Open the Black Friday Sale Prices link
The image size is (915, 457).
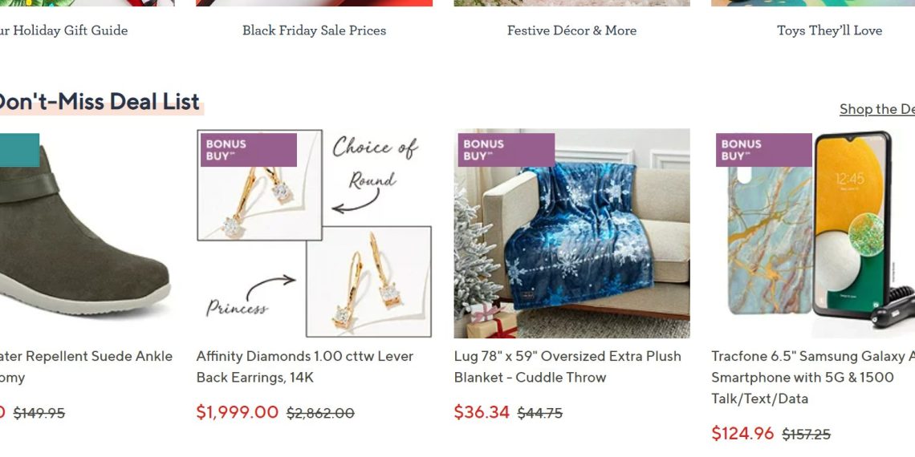314,30
